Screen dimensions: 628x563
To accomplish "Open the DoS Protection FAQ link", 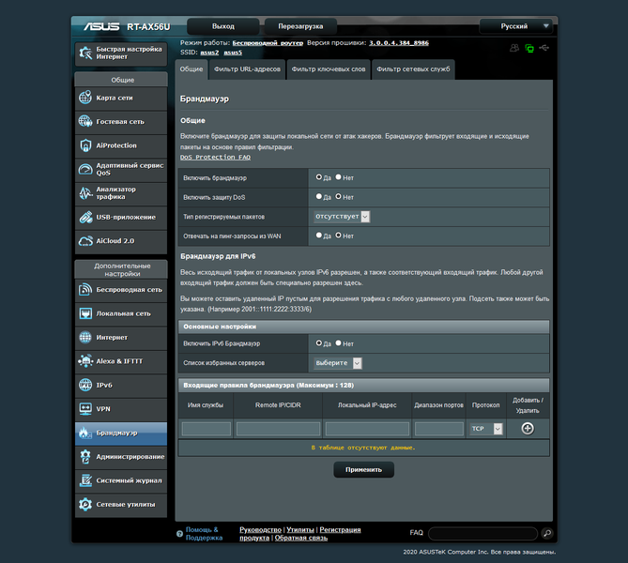I will coord(215,157).
